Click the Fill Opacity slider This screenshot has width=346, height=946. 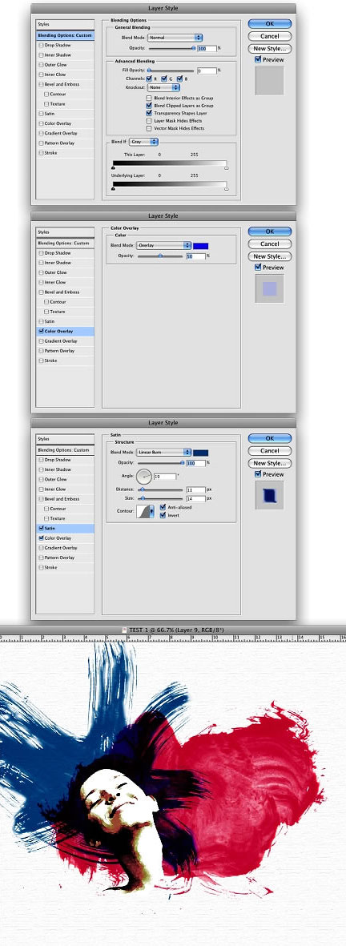point(171,70)
